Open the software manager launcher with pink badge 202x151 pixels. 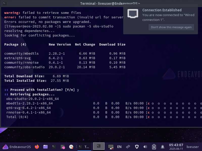point(63,147)
